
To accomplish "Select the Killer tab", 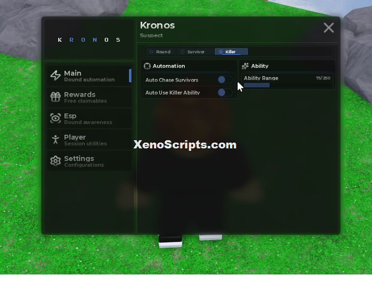I will click(x=231, y=51).
